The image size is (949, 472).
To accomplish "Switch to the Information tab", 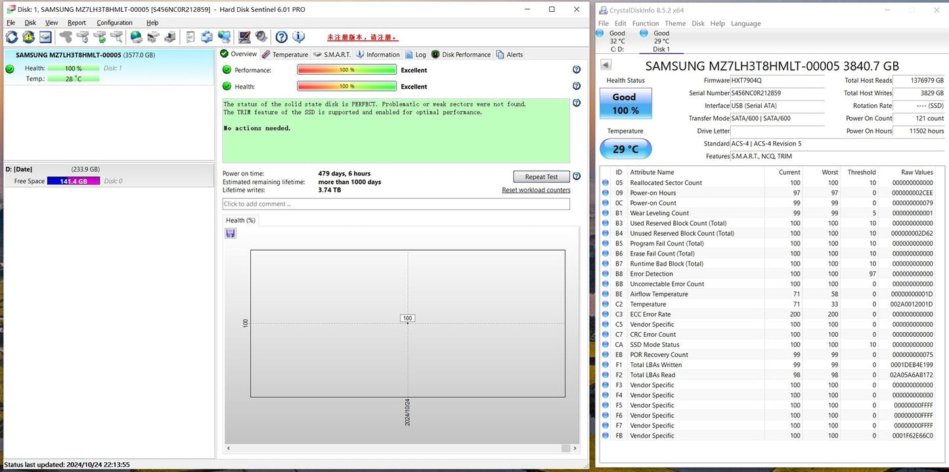I will point(378,54).
